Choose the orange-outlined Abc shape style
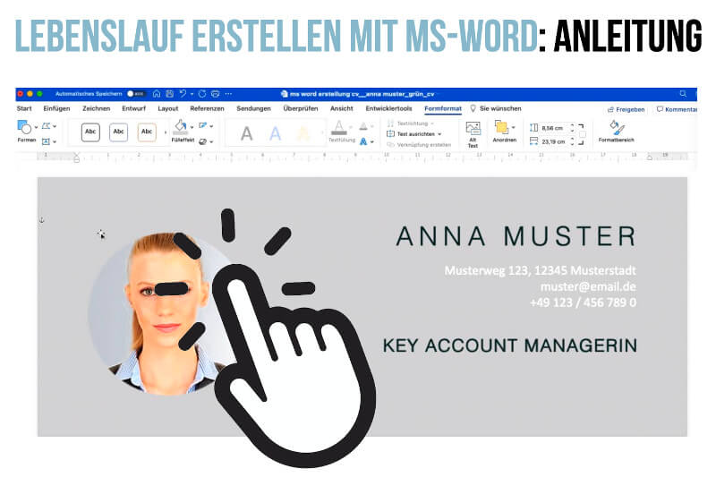This screenshot has width=716, height=477. 147,132
